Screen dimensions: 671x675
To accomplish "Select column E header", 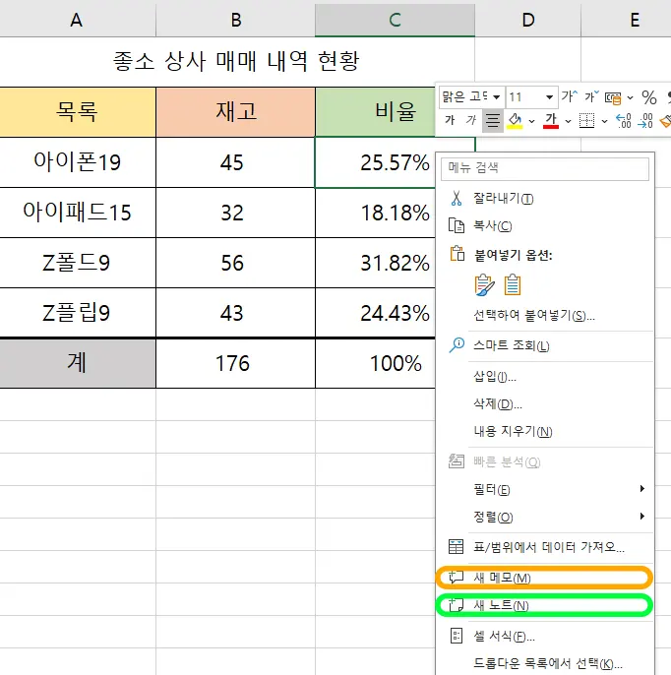I will point(627,19).
